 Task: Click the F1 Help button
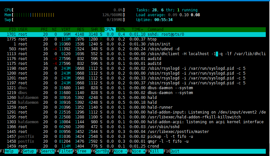[x=9, y=151]
